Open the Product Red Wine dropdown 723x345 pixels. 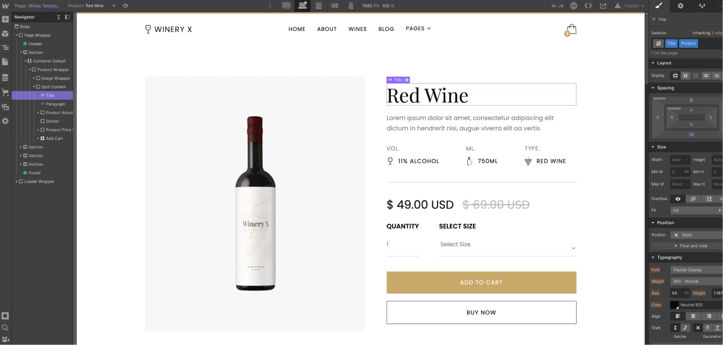coord(100,6)
